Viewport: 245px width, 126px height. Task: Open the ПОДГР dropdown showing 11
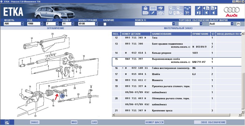tap(73, 24)
